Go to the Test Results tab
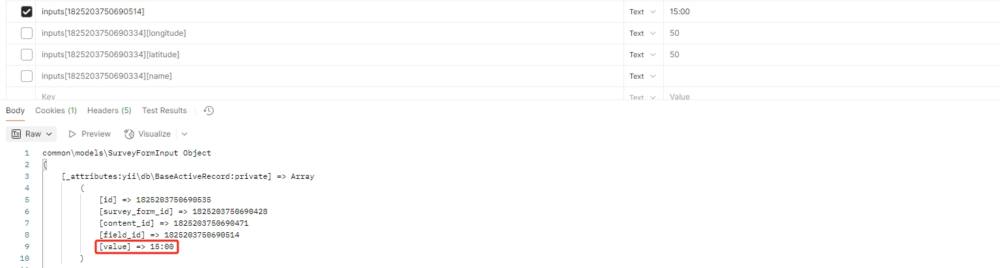The image size is (1000, 268). pyautogui.click(x=164, y=111)
